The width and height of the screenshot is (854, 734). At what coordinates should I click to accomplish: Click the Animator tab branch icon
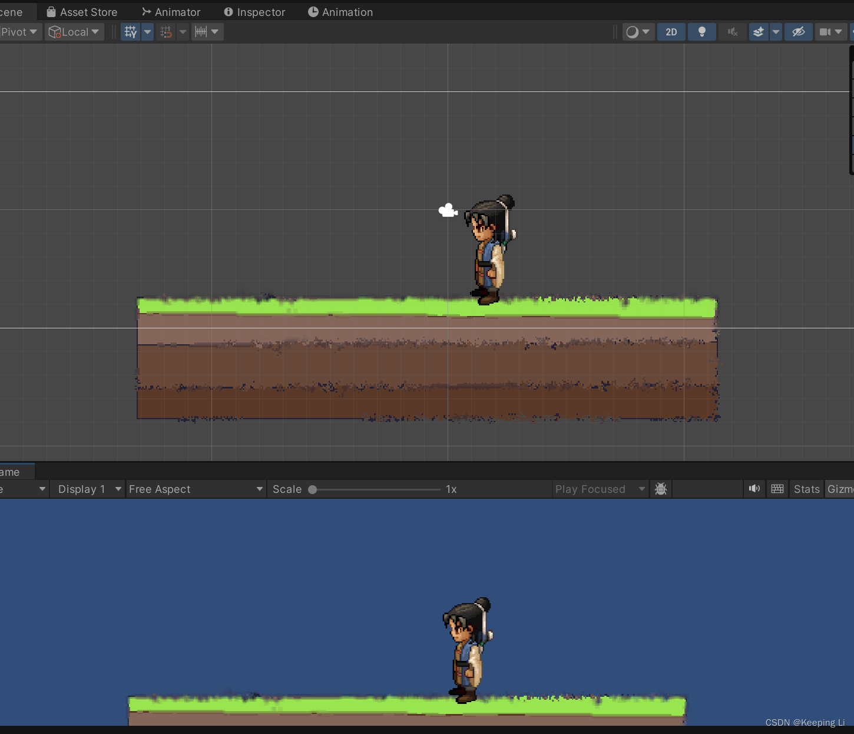pos(147,12)
